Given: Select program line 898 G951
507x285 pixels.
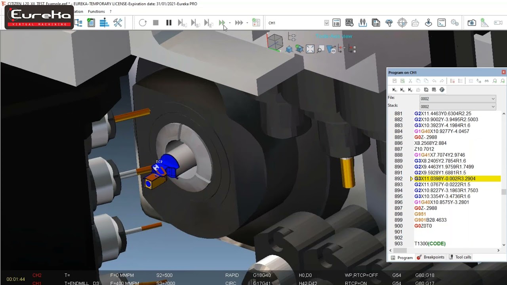Looking at the screenshot, I should 420,214.
